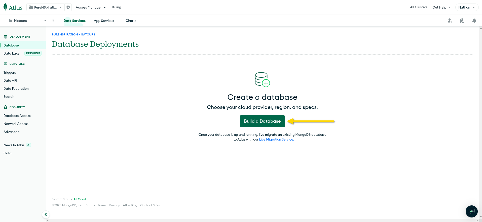Open All Clusters view
This screenshot has height=222, width=482.
[x=419, y=7]
